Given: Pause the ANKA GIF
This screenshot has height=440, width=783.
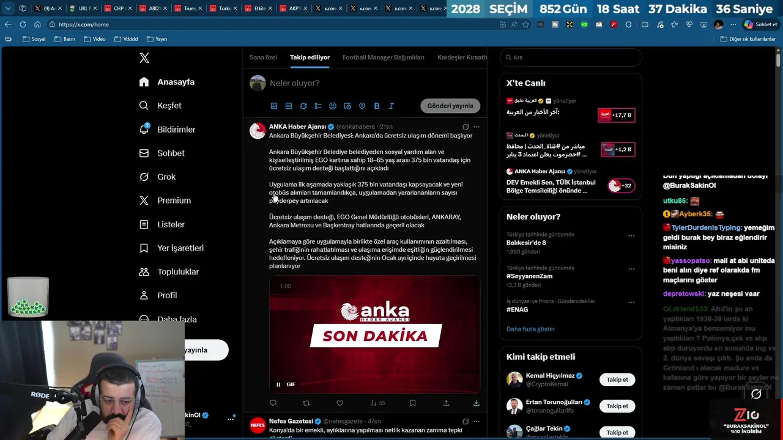Looking at the screenshot, I should tap(278, 384).
